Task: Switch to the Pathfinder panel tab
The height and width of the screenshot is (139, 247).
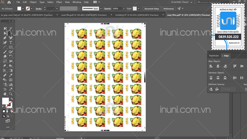Action: [x=214, y=56]
